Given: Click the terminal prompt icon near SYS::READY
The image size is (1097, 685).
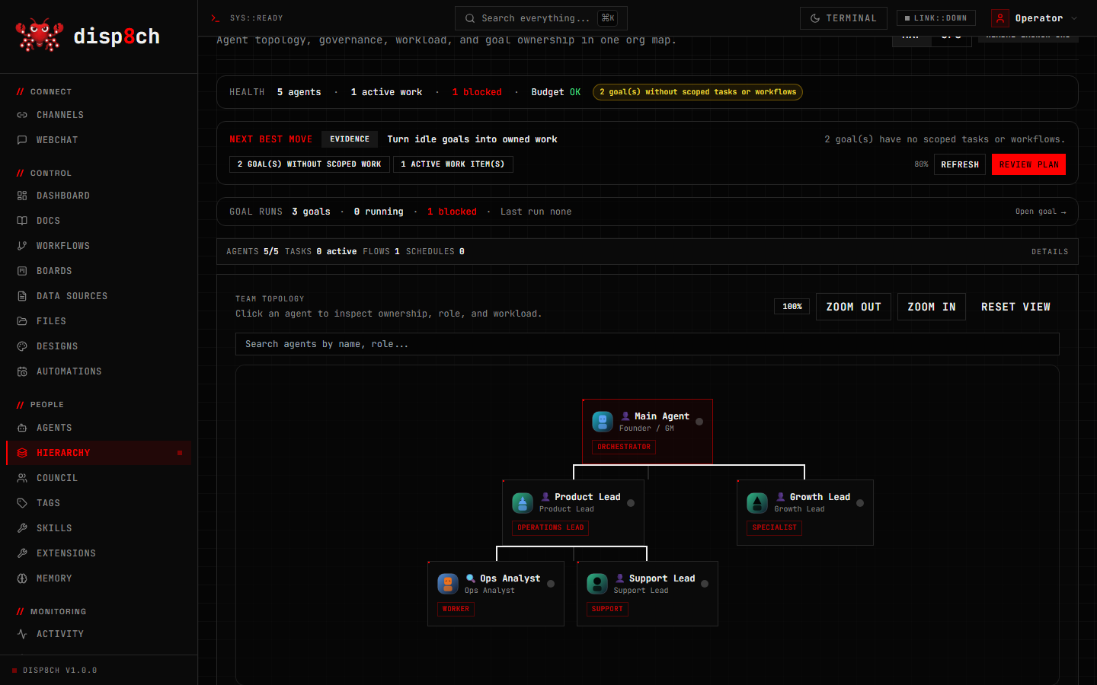Looking at the screenshot, I should [x=215, y=18].
